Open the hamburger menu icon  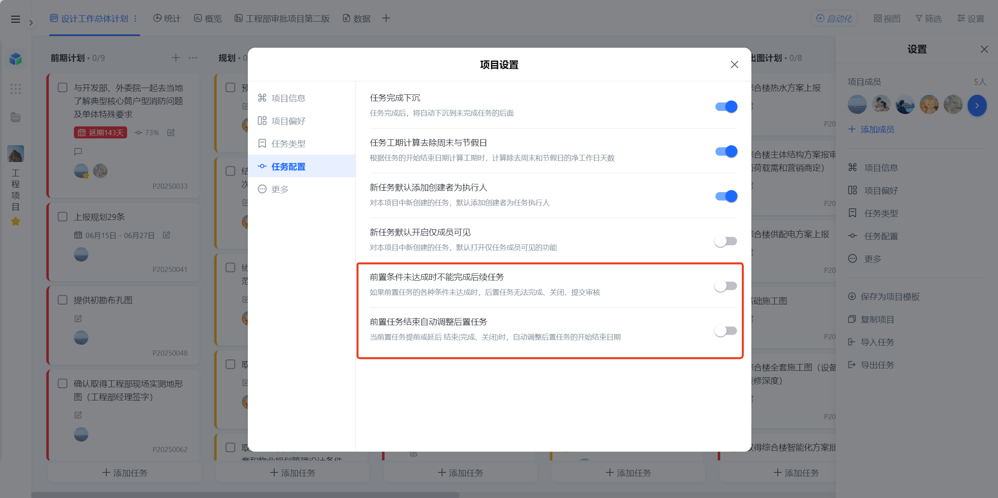pyautogui.click(x=15, y=19)
